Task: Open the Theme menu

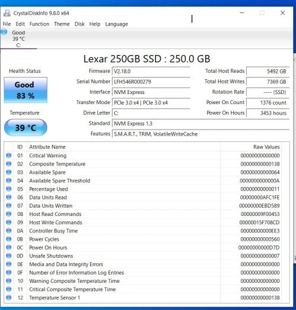Action: 62,24
